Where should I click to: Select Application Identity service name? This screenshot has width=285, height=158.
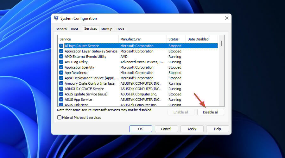tap(79, 67)
